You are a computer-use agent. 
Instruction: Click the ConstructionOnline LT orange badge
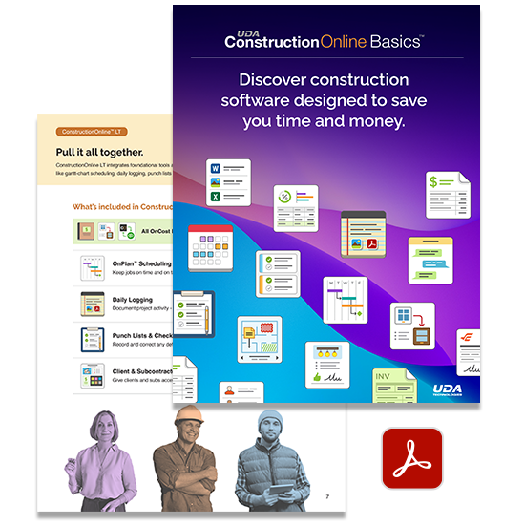(92, 132)
